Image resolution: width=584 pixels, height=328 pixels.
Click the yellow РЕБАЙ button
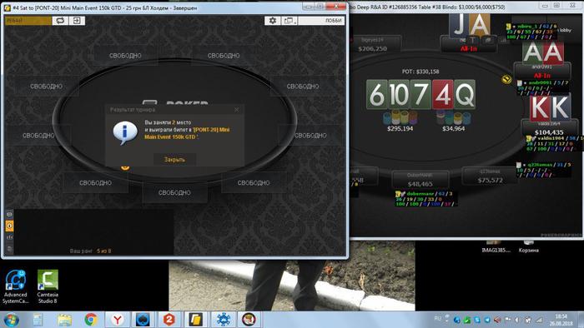[x=28, y=21]
